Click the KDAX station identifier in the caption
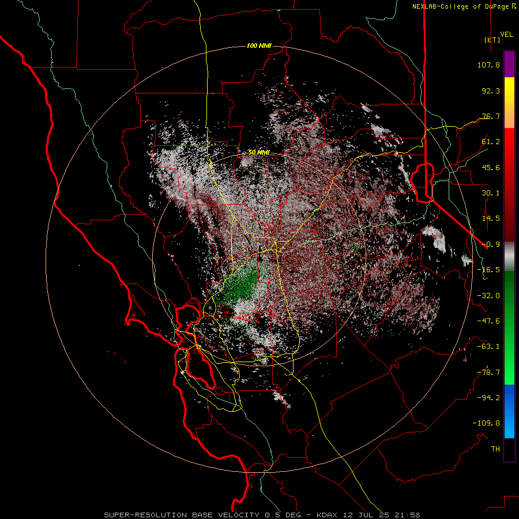Image resolution: width=519 pixels, height=519 pixels. point(328,515)
